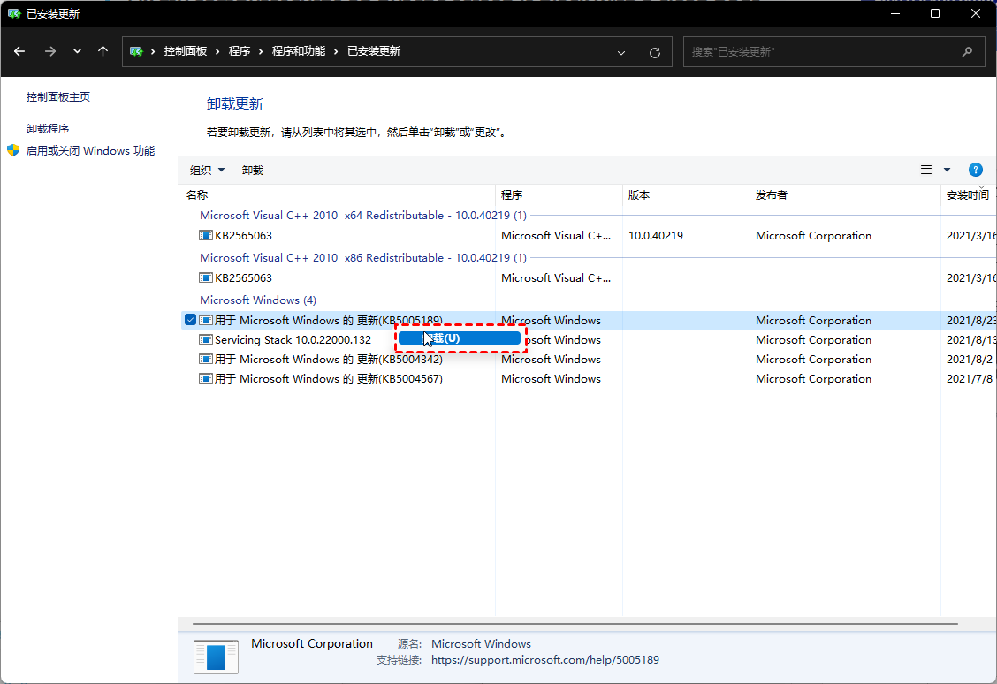This screenshot has width=997, height=684.
Task: Click the horizontal scrollbar at list bottom
Action: click(x=575, y=624)
